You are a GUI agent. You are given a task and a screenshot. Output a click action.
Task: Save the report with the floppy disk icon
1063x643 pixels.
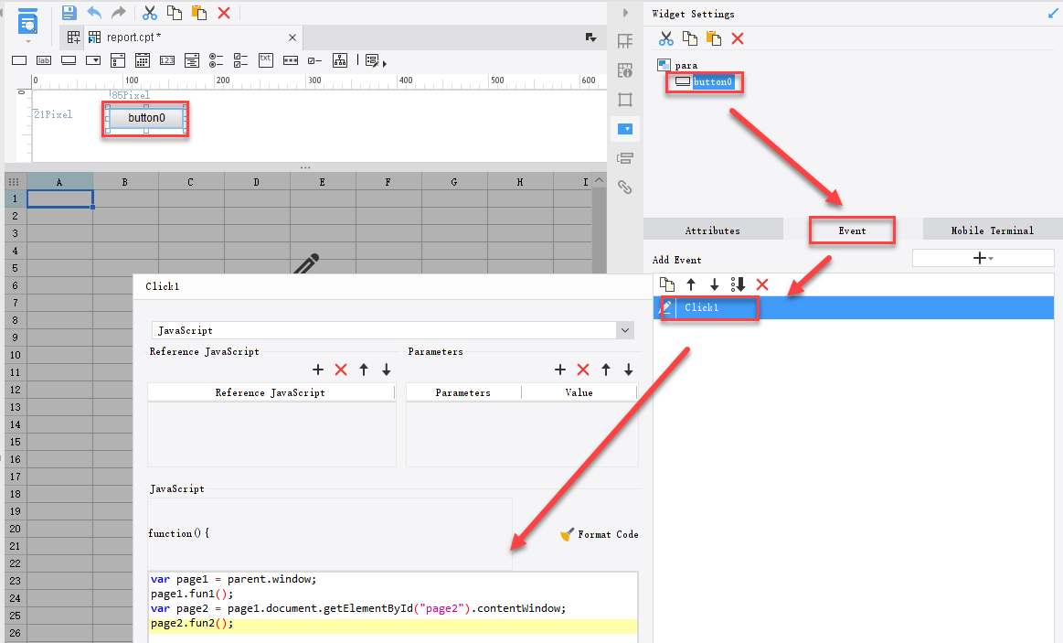pos(69,13)
